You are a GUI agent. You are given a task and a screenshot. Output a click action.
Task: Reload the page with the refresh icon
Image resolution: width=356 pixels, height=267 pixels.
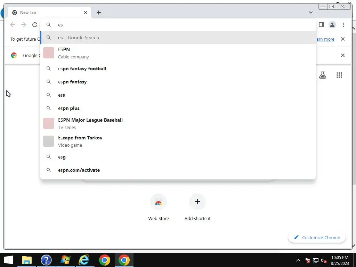[x=35, y=25]
